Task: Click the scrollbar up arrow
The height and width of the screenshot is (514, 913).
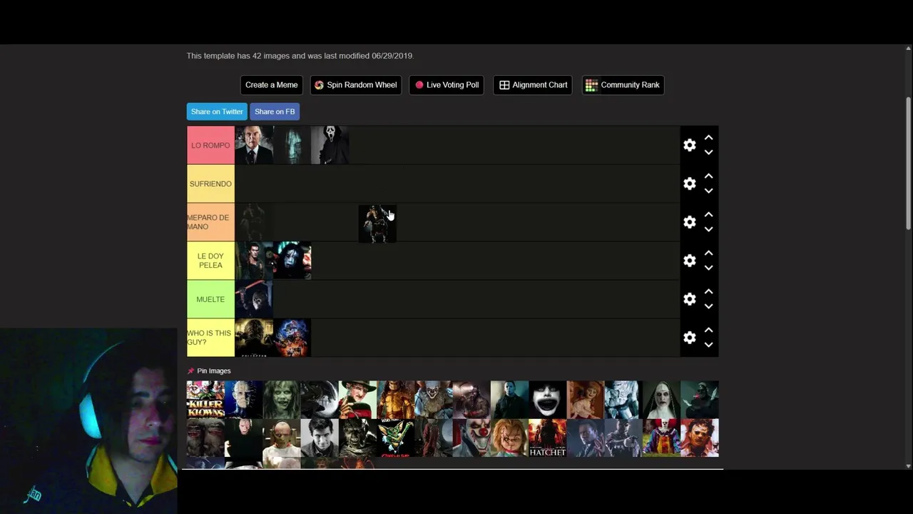Action: click(x=908, y=50)
